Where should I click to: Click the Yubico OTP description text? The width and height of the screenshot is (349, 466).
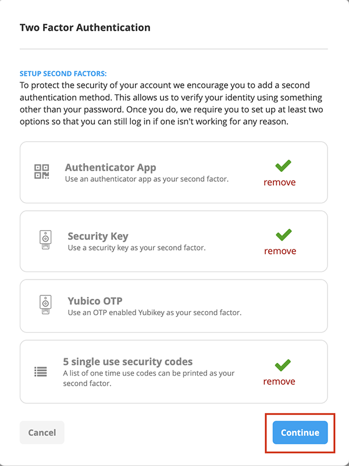coord(154,313)
